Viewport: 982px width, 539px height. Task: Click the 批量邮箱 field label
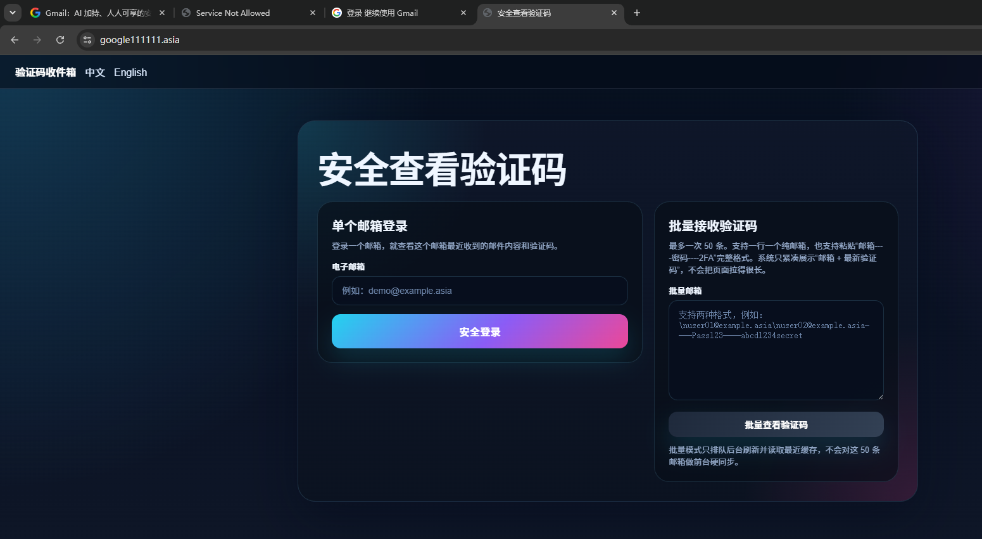coord(685,291)
